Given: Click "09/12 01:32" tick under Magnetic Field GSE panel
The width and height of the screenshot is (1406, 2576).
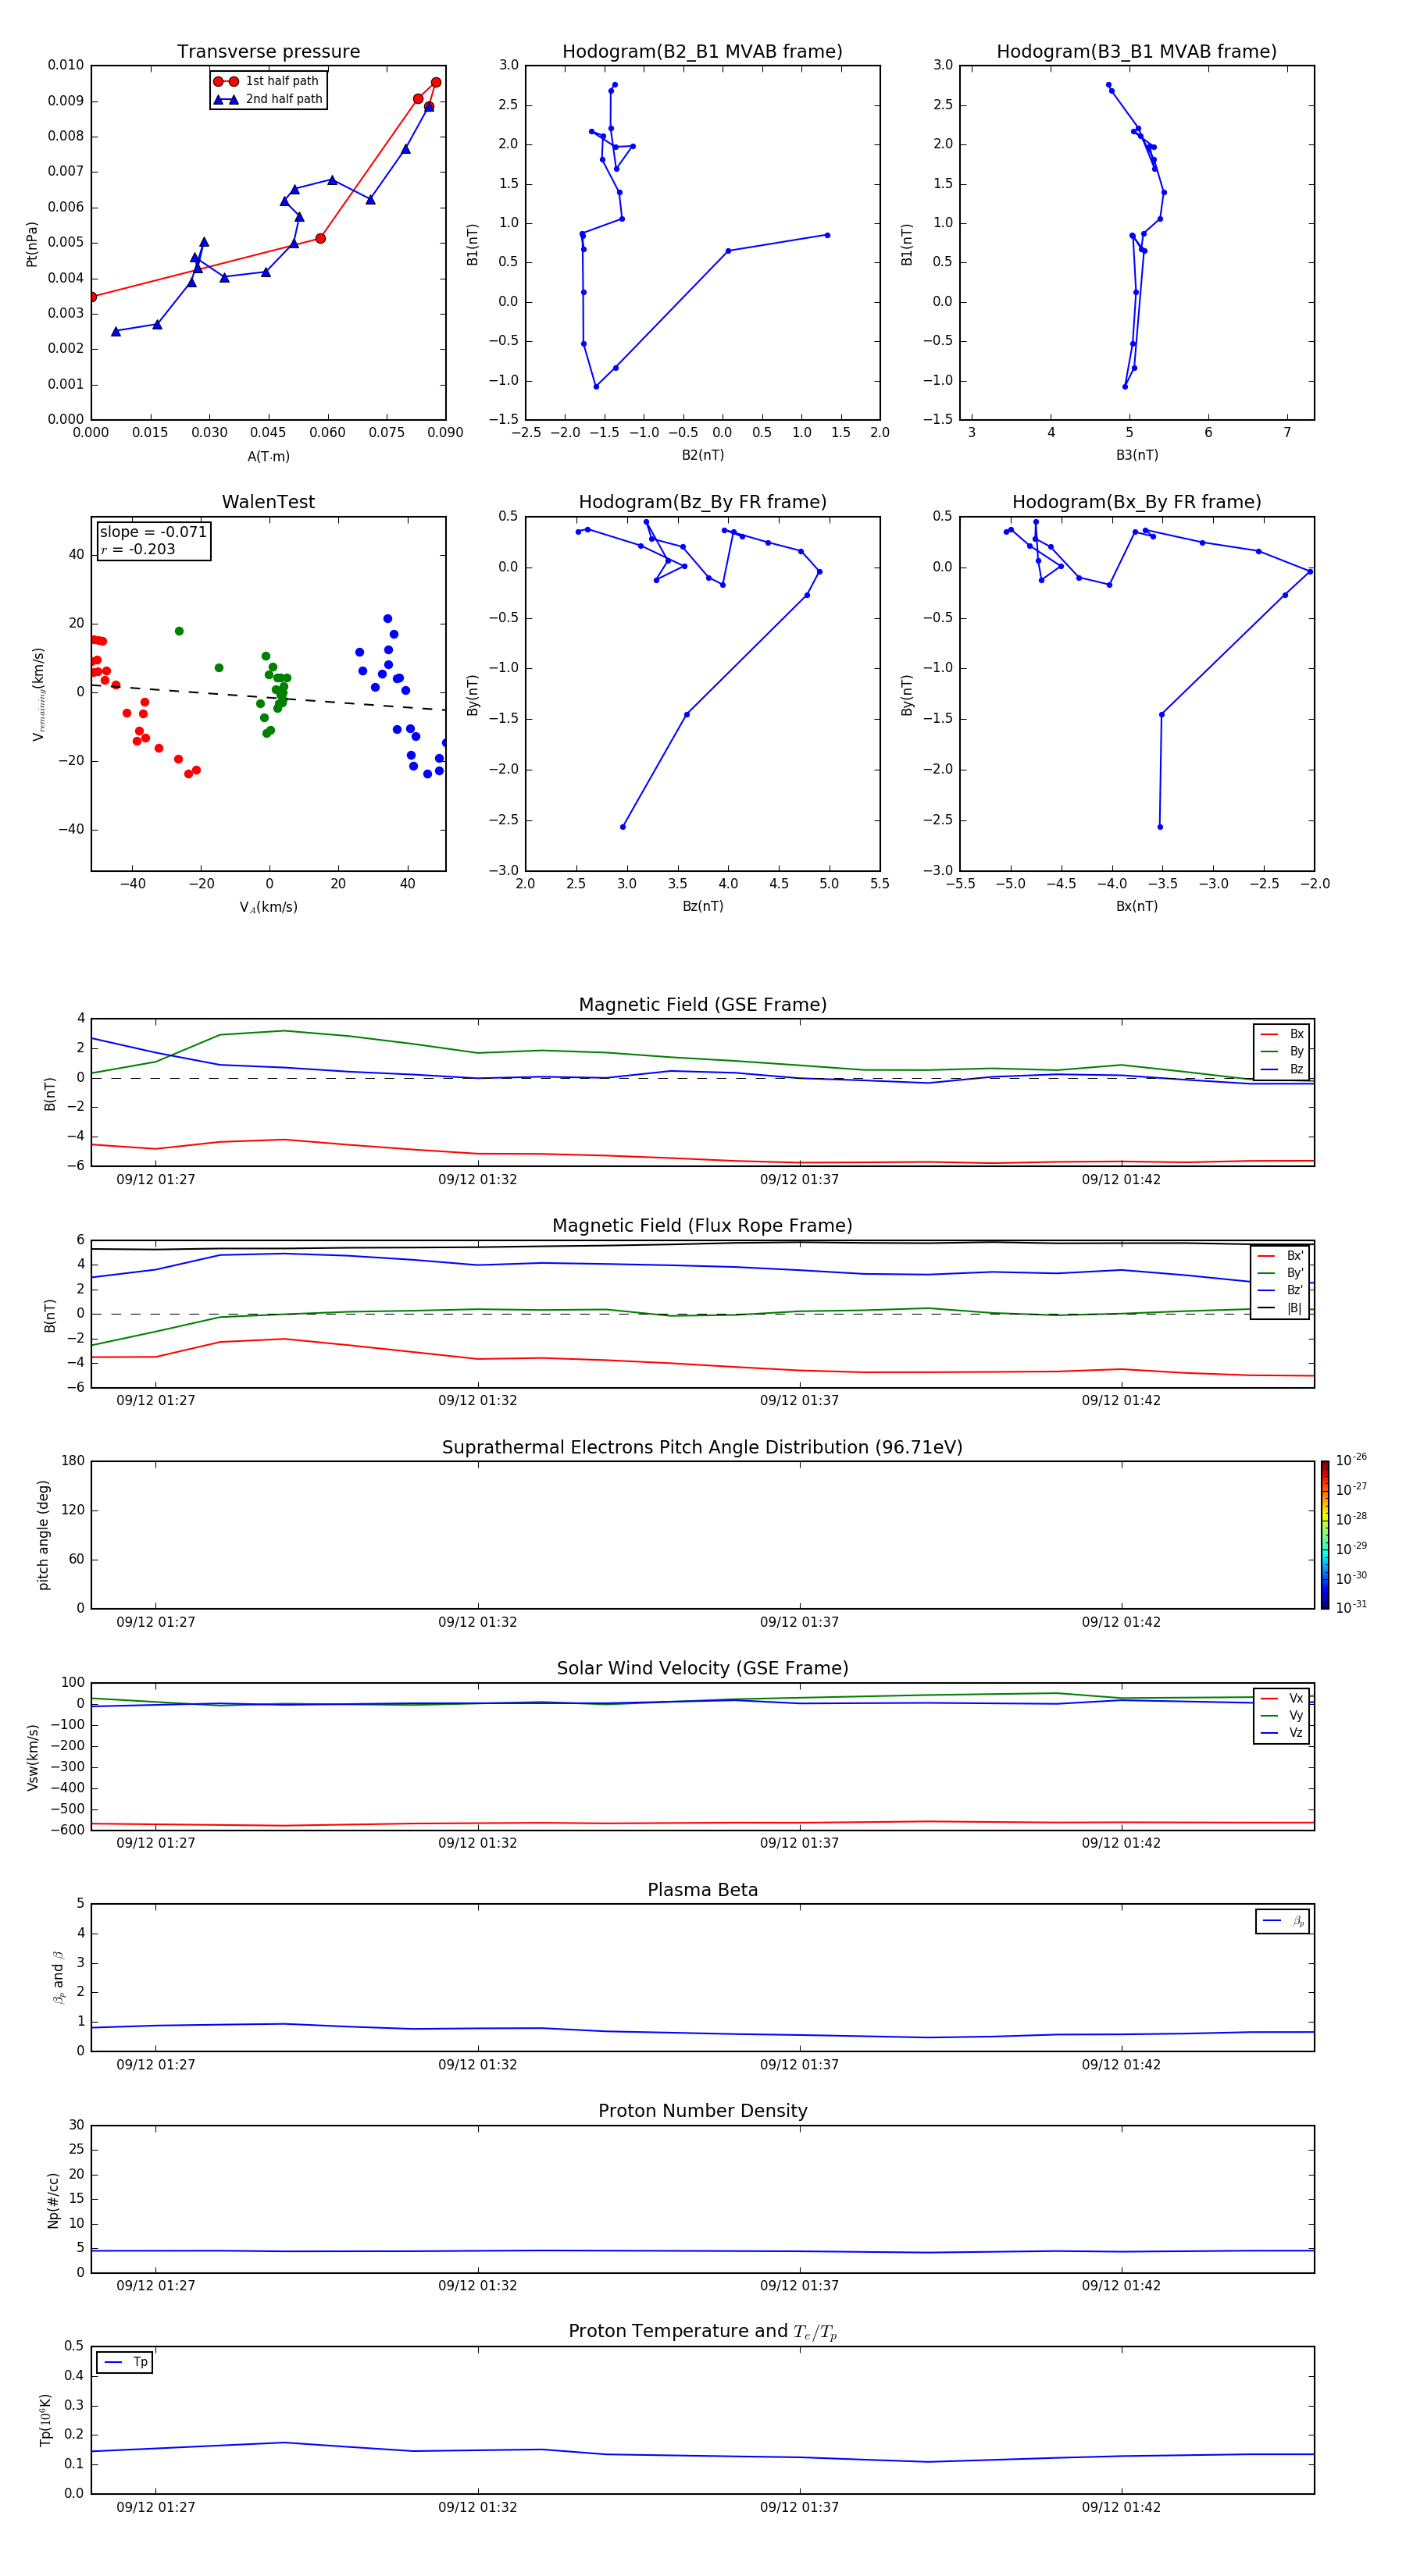Looking at the screenshot, I should coord(477,1179).
